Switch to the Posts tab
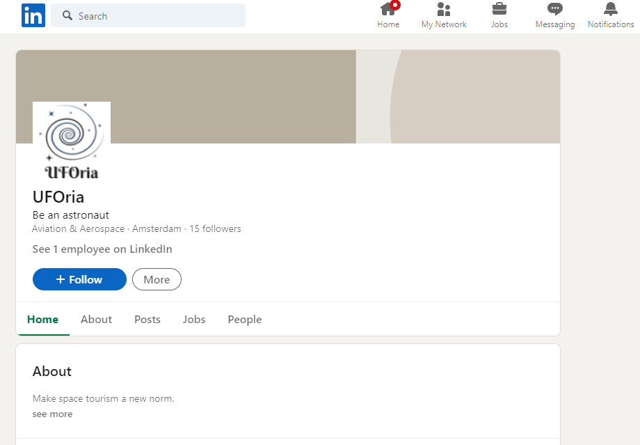This screenshot has width=640, height=445. (x=147, y=320)
